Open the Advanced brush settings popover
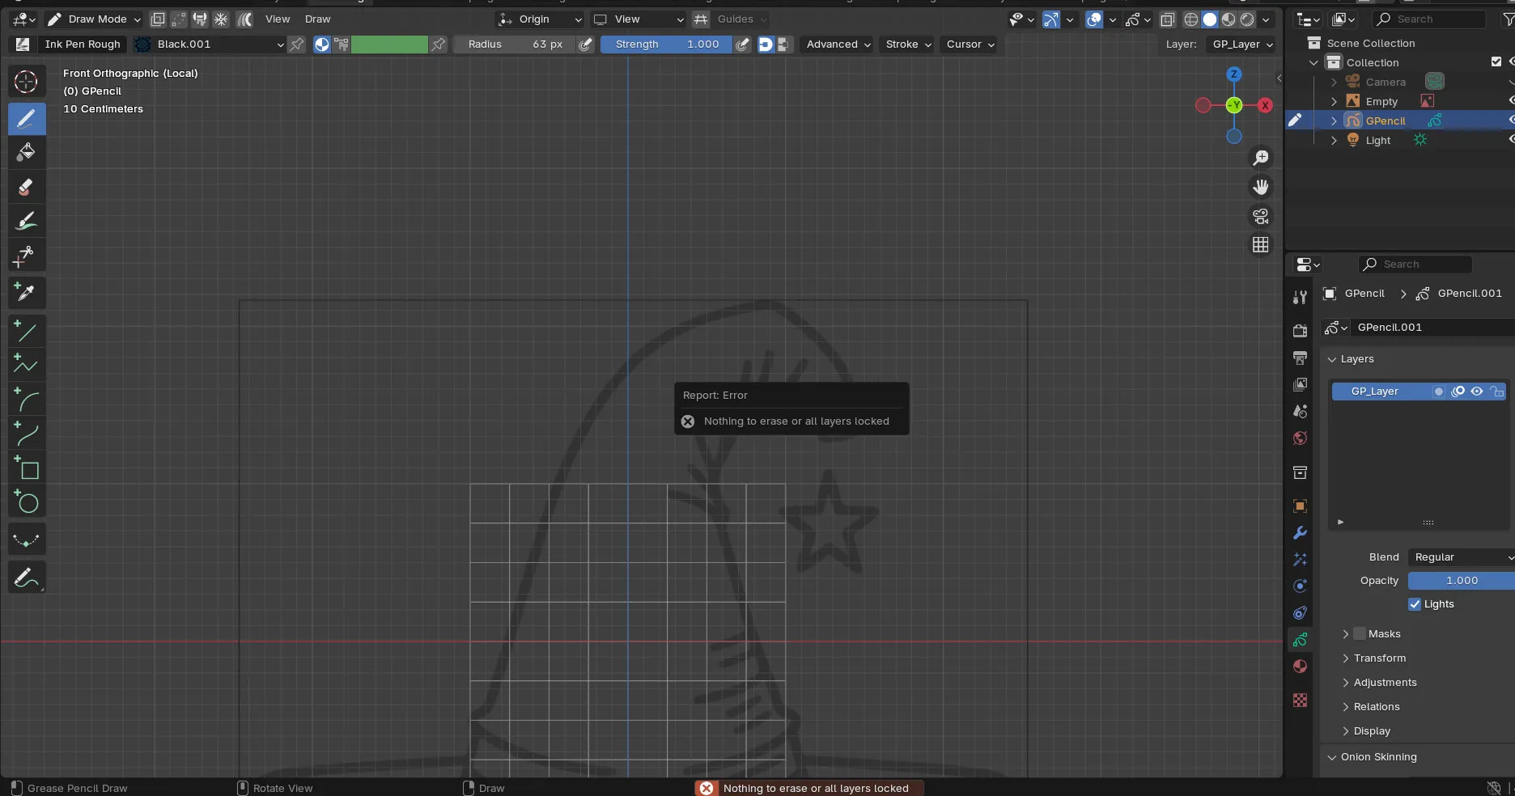This screenshot has height=796, width=1515. pos(838,44)
